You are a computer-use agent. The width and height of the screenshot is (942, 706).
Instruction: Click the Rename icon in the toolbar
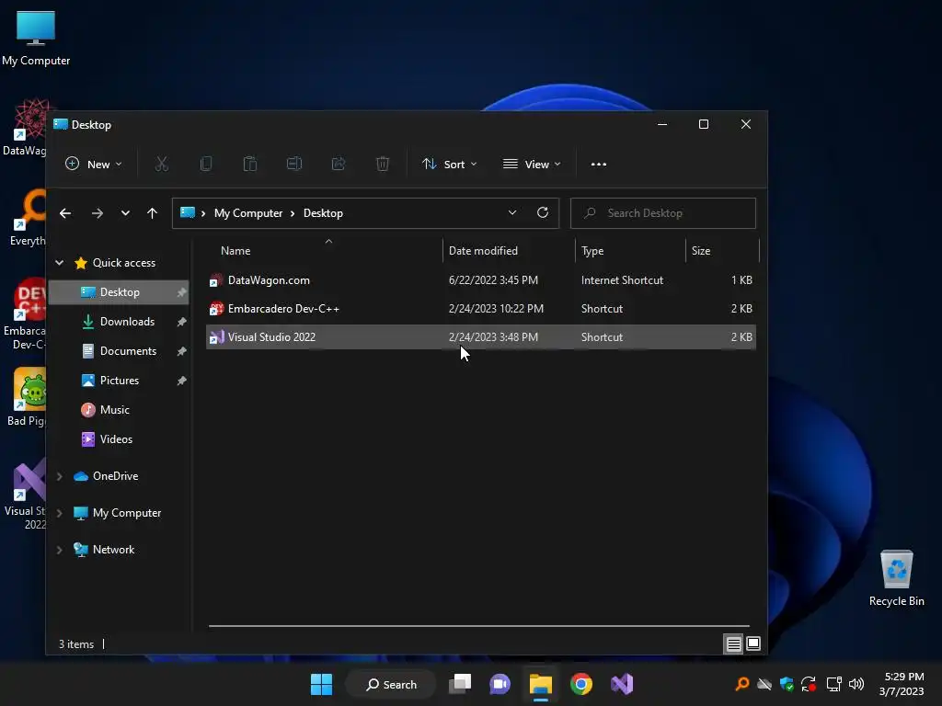[x=294, y=164]
